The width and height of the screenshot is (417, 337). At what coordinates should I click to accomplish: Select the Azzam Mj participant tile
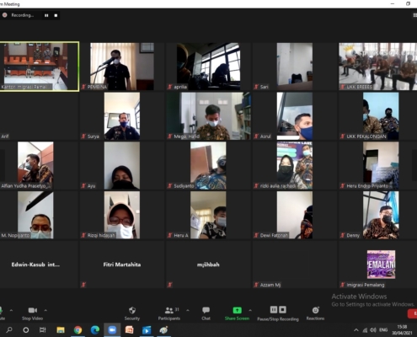[x=295, y=265]
